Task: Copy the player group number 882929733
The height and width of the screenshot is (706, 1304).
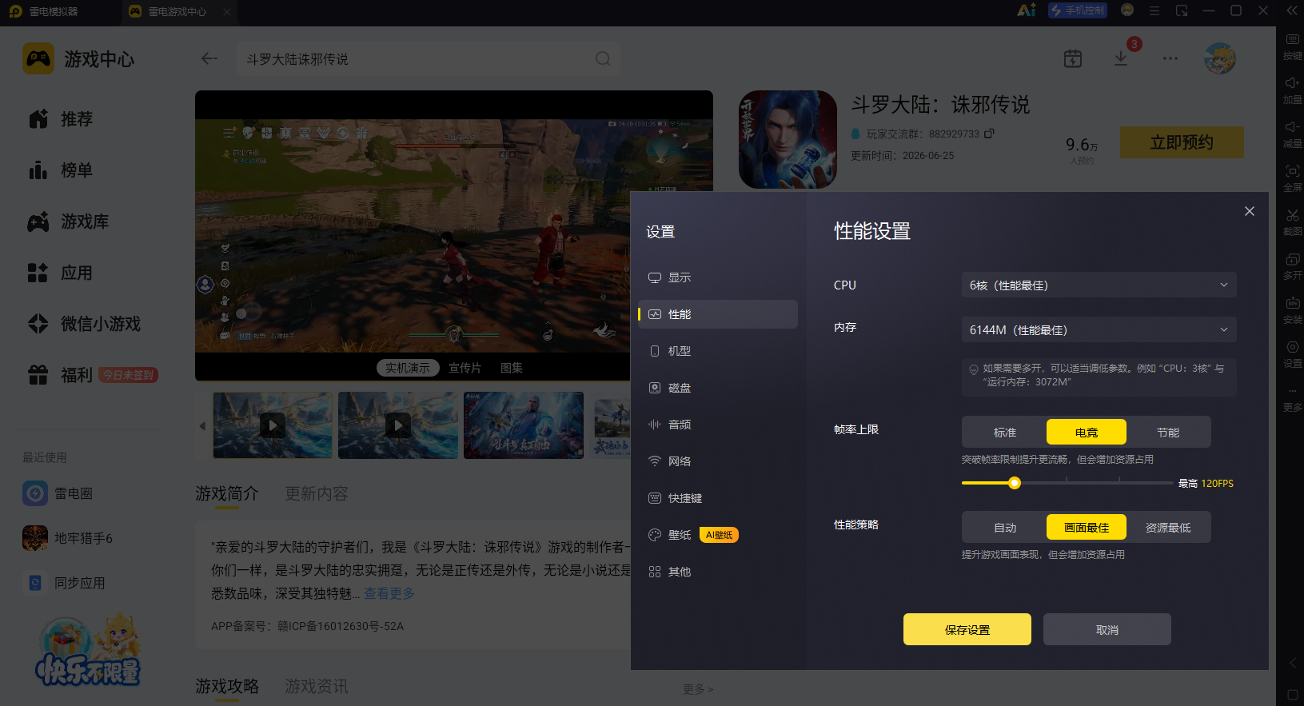Action: (x=989, y=134)
